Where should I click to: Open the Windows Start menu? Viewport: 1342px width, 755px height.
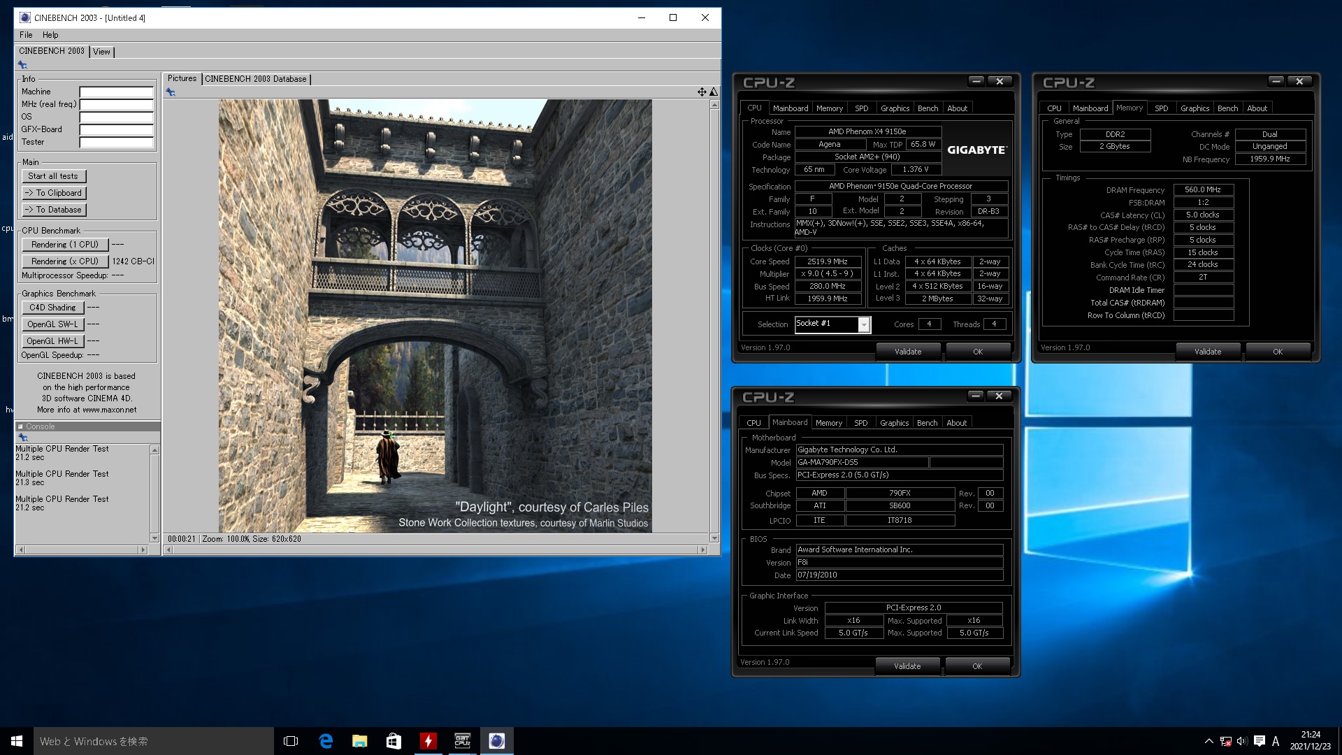[17, 741]
